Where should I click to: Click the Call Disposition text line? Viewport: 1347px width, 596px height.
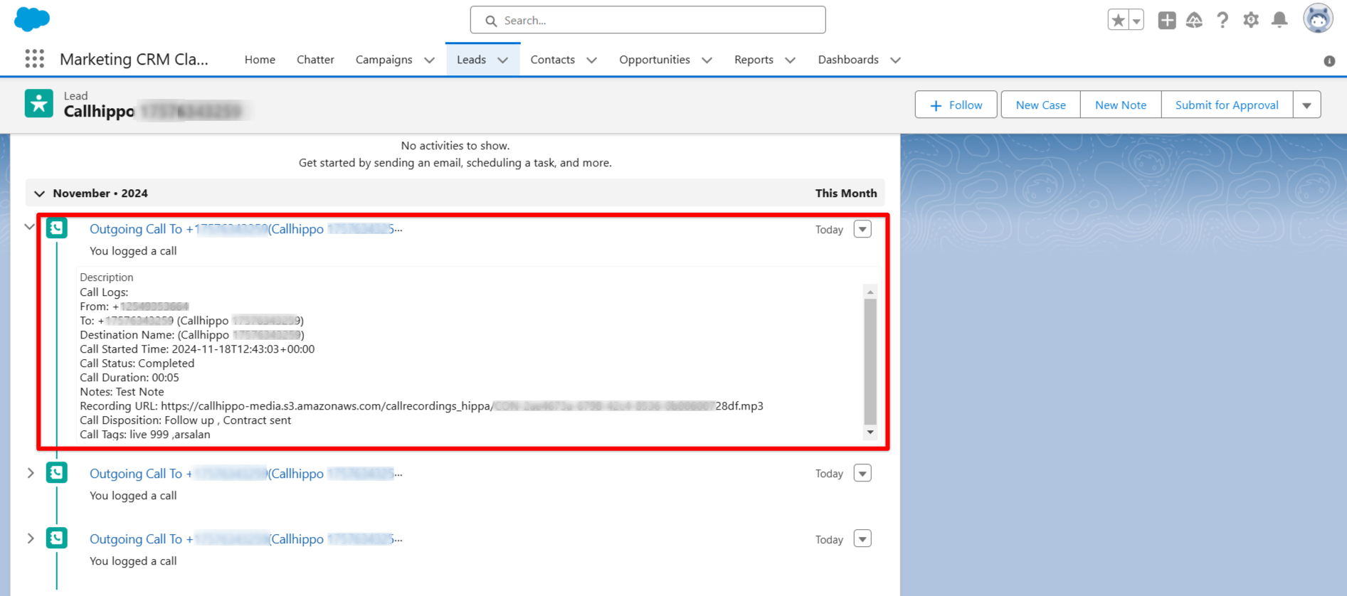point(185,420)
